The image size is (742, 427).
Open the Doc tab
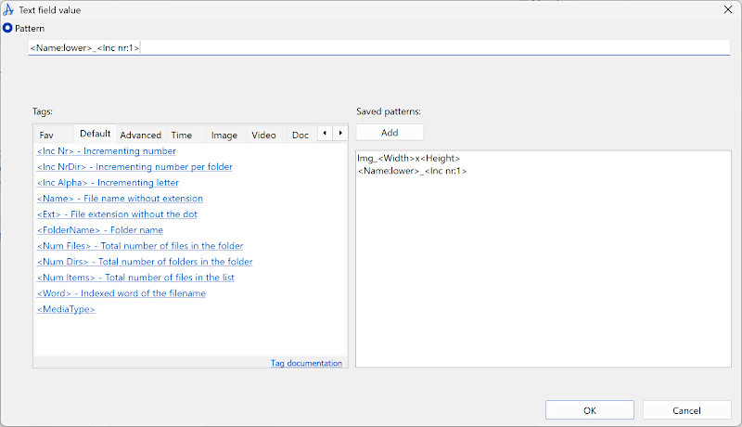300,135
